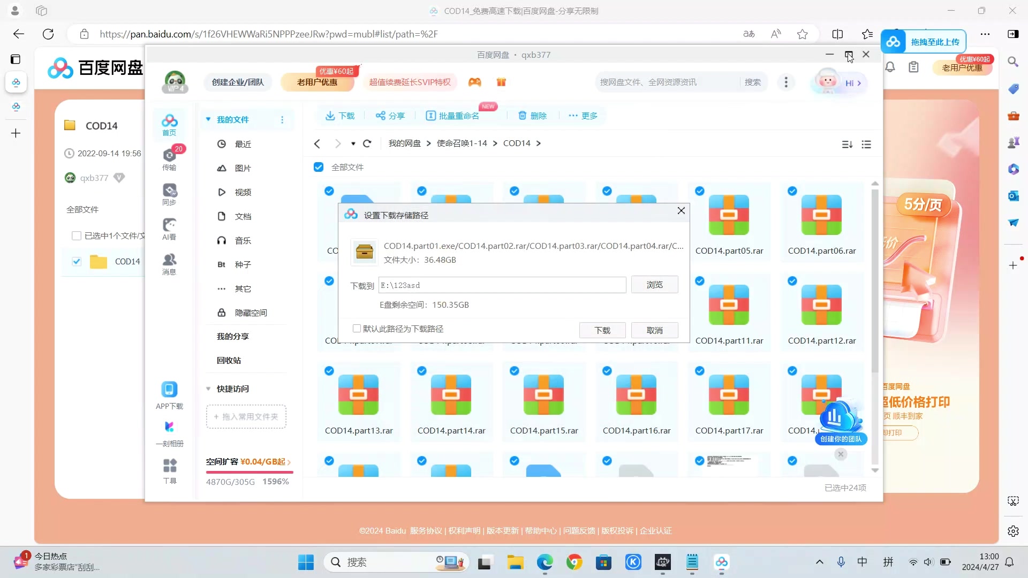Show hidden system tray icons
The height and width of the screenshot is (578, 1028).
pyautogui.click(x=819, y=562)
